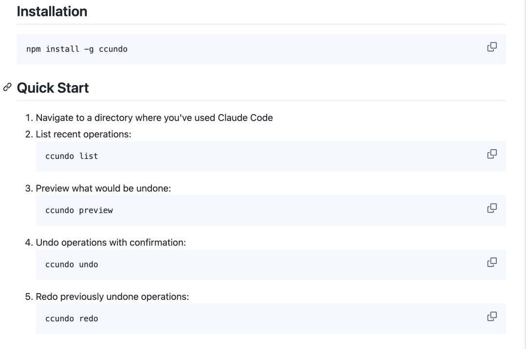
Task: Click the ccundo undo code text
Action: (72, 264)
